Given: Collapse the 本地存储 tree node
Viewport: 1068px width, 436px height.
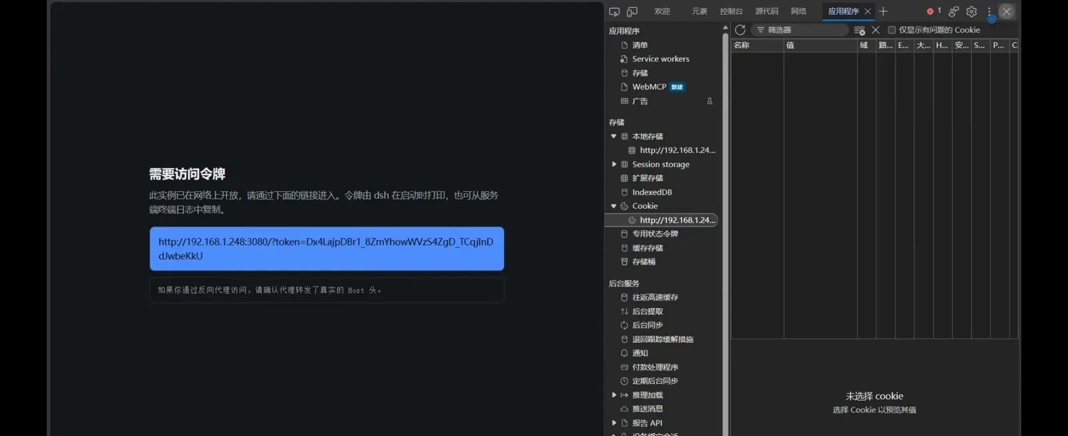Looking at the screenshot, I should click(x=614, y=137).
